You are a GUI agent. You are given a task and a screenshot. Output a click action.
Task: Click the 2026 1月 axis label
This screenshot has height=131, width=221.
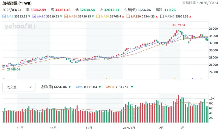[x=129, y=128]
